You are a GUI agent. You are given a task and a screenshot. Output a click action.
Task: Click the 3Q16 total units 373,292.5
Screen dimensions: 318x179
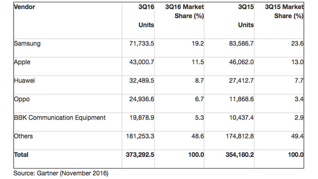138,154
